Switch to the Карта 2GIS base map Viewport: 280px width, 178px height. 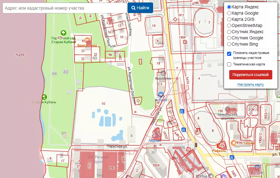[x=229, y=19]
